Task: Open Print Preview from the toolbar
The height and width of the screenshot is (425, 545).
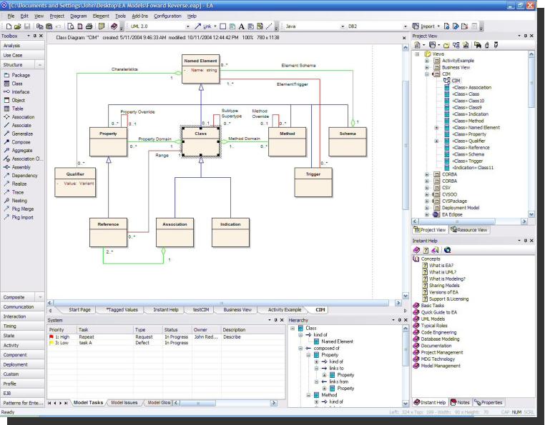Action: (x=71, y=26)
